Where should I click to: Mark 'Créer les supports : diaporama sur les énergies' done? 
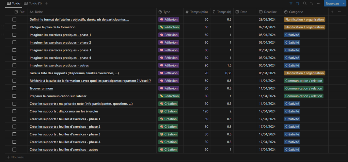14,111
